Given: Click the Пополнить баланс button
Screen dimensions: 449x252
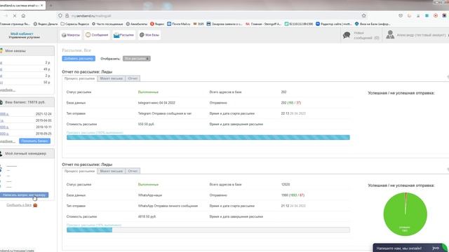Looking at the screenshot, I should (x=34, y=141).
